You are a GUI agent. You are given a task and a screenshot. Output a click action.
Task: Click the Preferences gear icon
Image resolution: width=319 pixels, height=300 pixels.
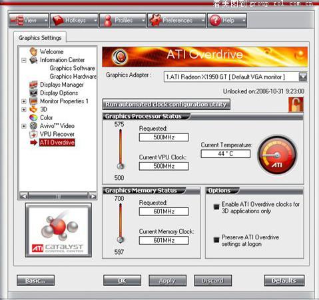tap(155, 20)
